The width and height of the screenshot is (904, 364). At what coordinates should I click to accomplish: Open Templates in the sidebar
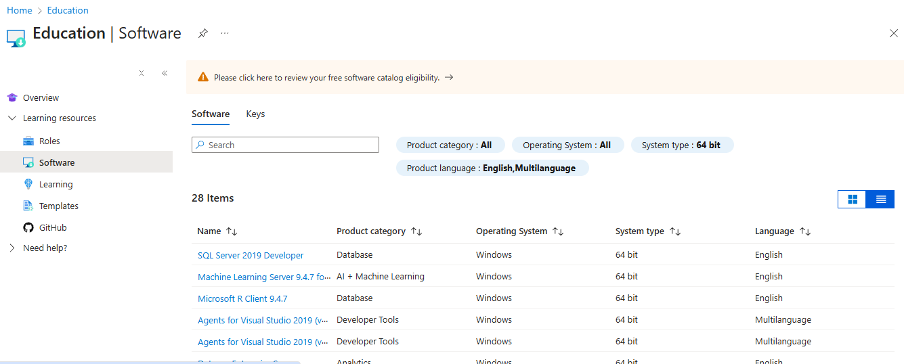(59, 206)
